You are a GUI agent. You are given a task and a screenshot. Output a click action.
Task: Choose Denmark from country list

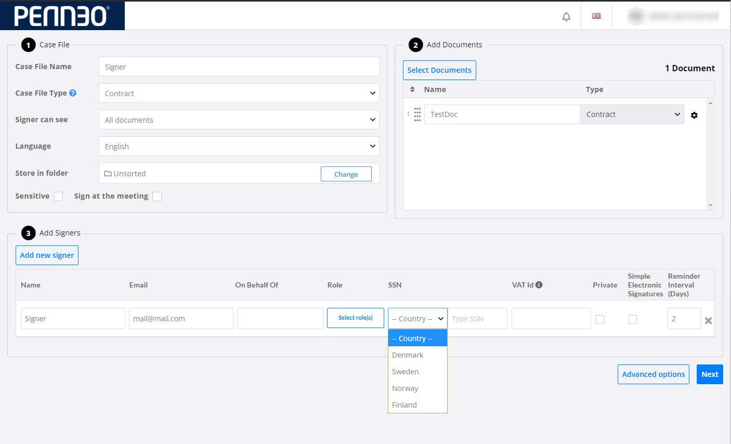[417, 355]
